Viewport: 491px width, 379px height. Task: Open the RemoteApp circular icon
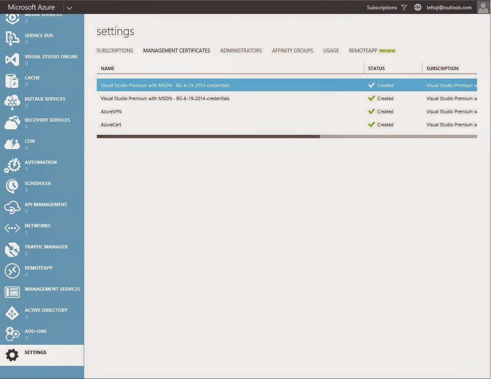pyautogui.click(x=12, y=271)
